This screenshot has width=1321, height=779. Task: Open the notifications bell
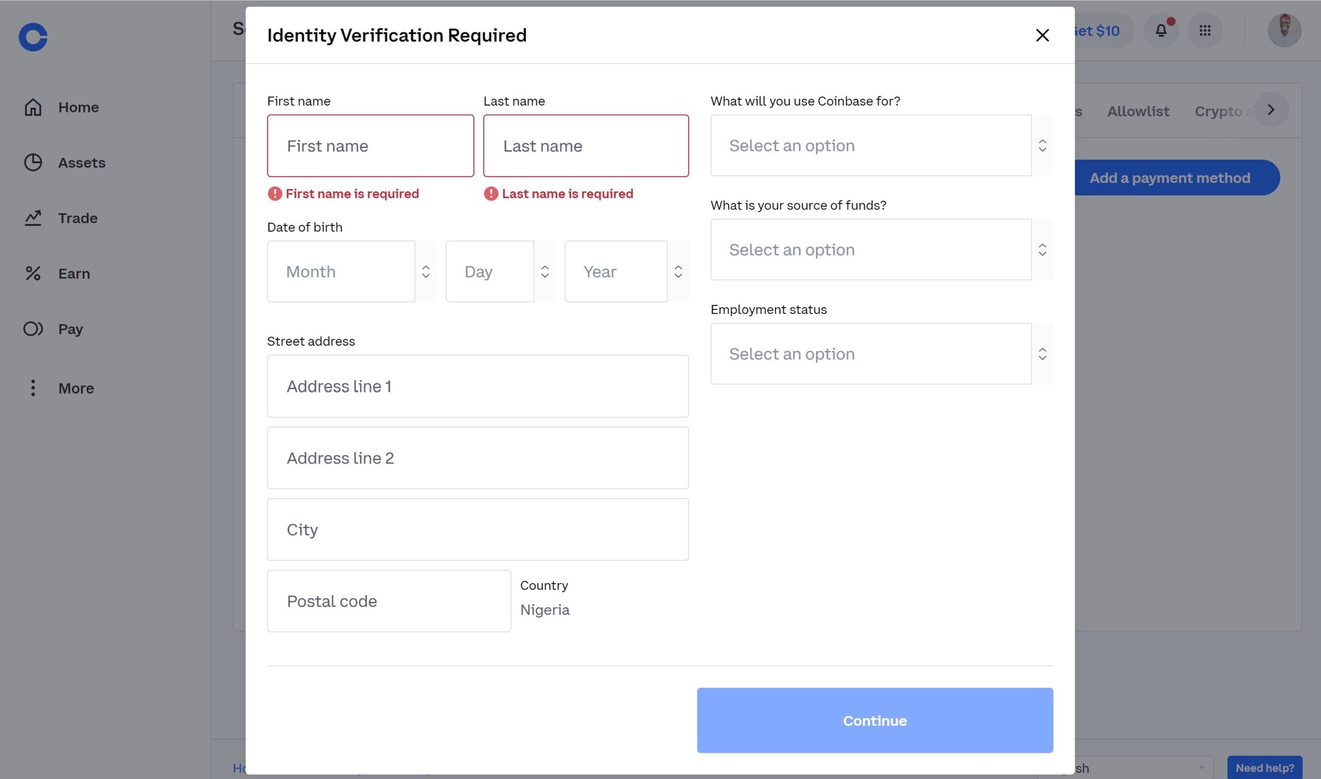point(1162,30)
